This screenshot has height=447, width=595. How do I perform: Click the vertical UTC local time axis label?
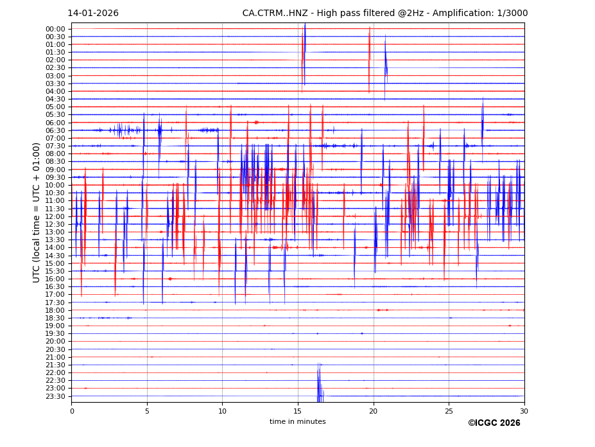(37, 212)
